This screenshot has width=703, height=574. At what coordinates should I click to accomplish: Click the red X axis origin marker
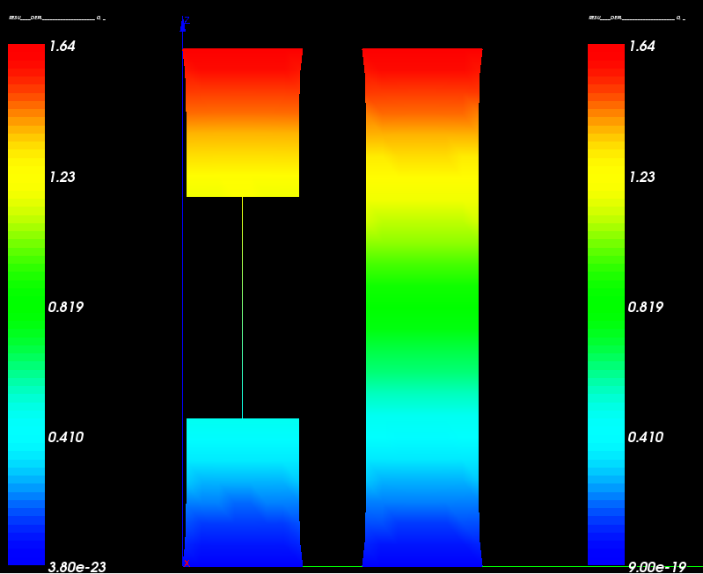pyautogui.click(x=186, y=563)
